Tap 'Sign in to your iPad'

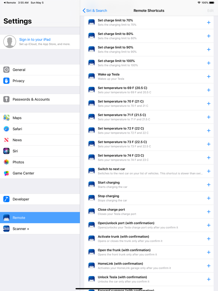coord(35,40)
